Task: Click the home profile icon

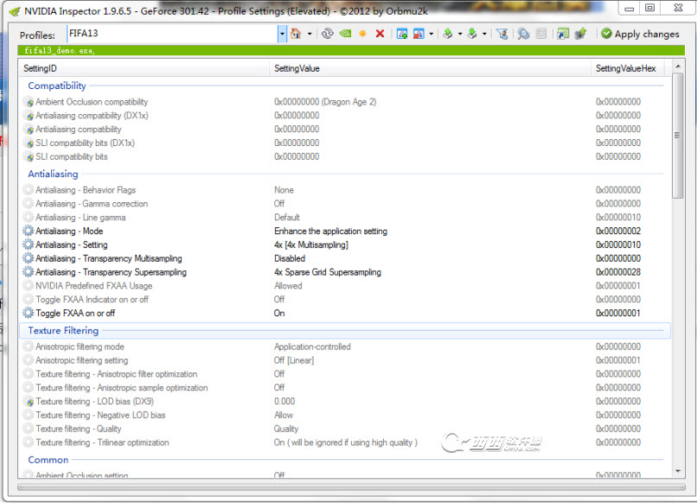Action: 296,34
